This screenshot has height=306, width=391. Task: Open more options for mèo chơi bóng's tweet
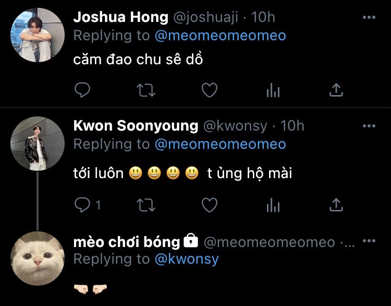[369, 241]
